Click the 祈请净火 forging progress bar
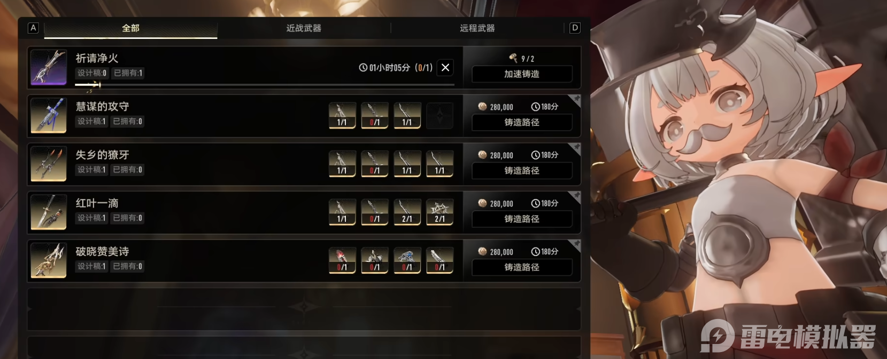 tap(265, 84)
